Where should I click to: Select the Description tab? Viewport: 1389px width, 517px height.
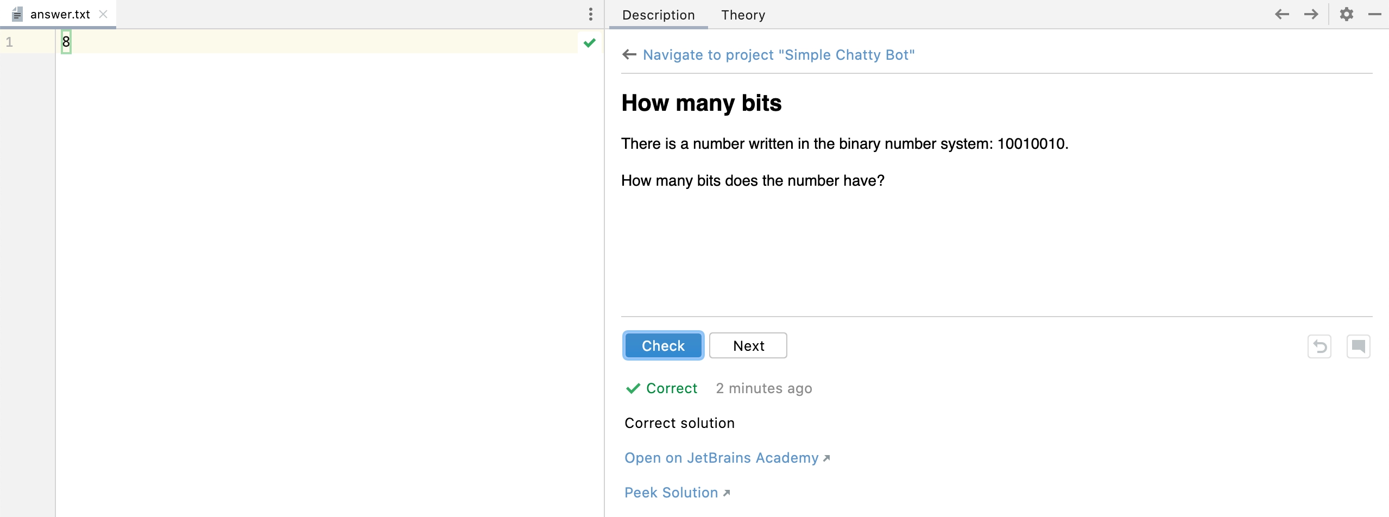659,15
